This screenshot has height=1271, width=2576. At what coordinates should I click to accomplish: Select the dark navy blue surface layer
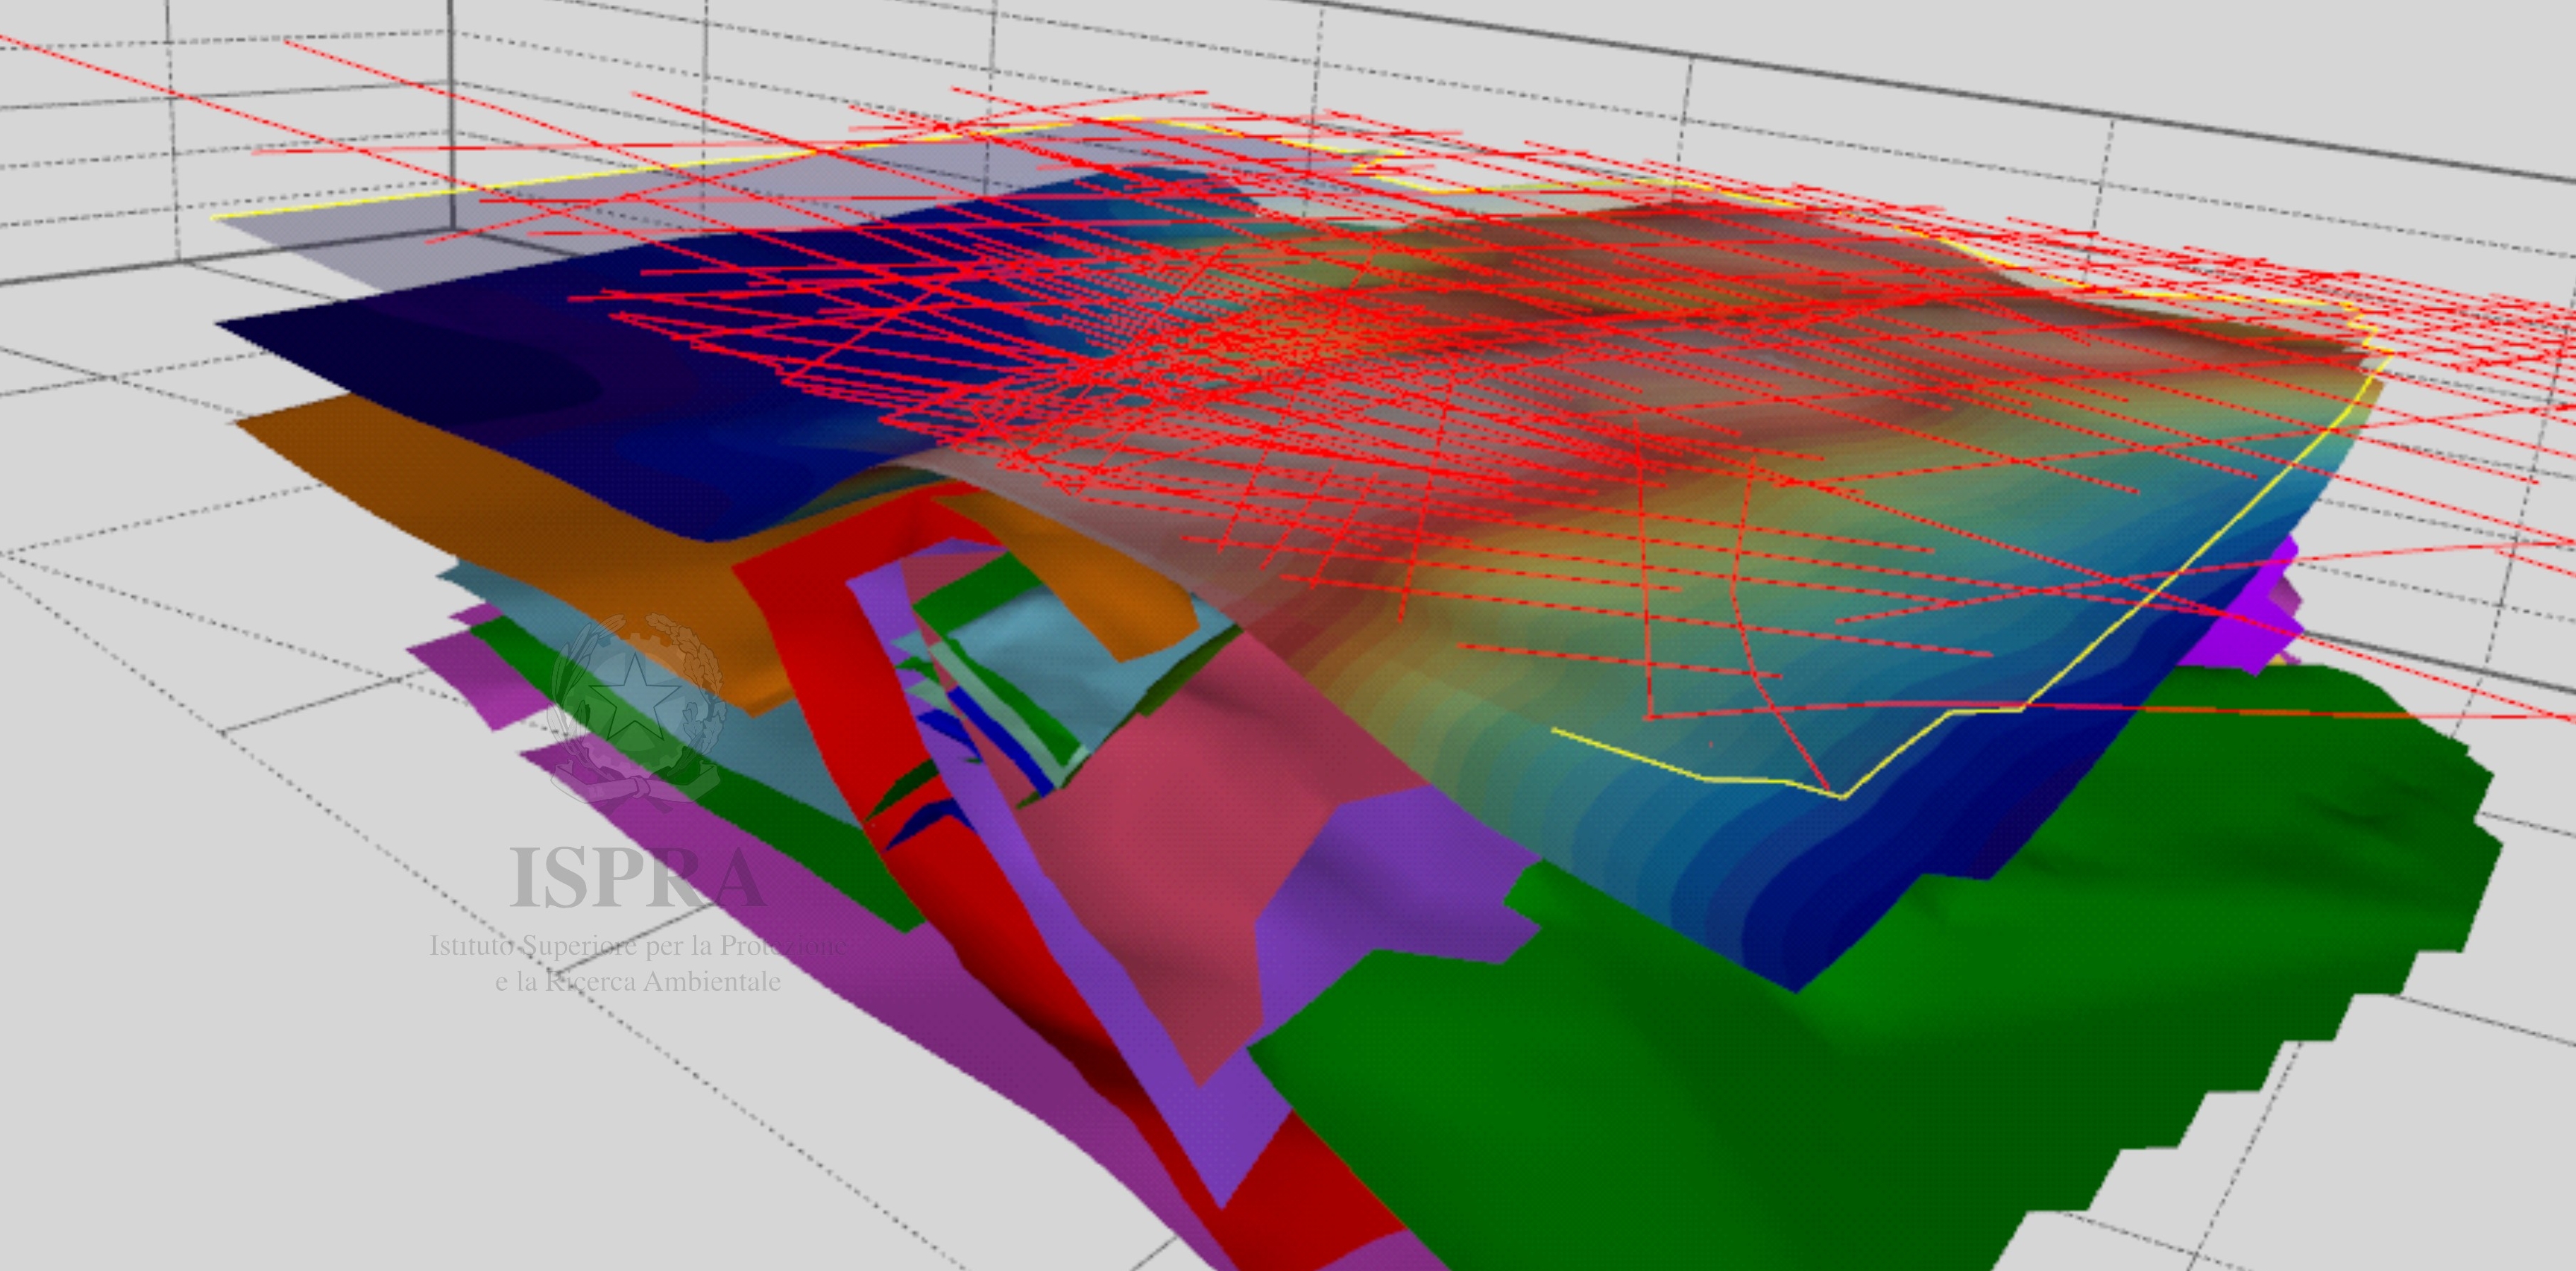pos(480,370)
